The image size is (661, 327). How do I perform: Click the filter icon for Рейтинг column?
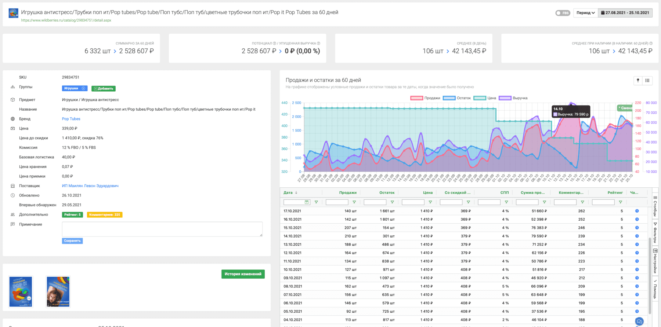620,202
